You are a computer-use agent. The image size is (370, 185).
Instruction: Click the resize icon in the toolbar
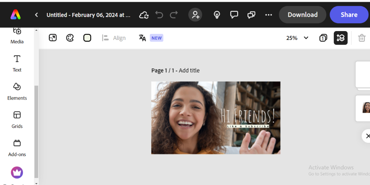53,38
